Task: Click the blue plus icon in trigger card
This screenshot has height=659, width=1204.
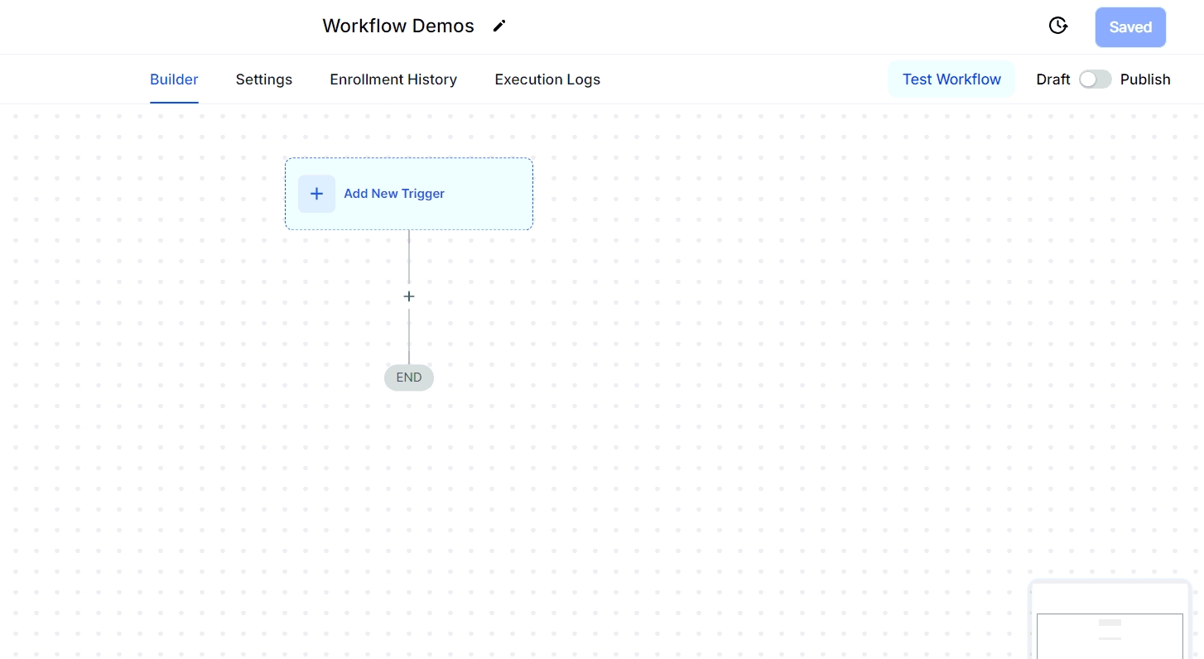Action: [316, 194]
